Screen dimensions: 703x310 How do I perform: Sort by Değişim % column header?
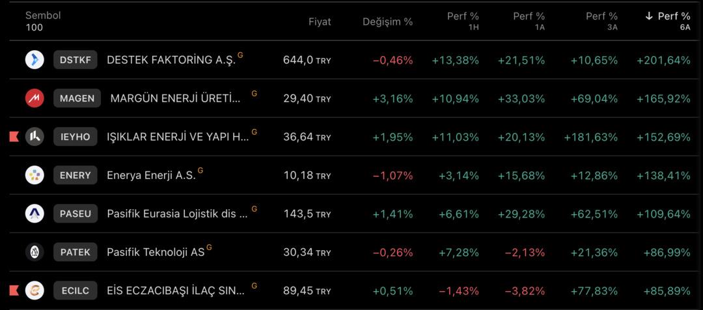(x=387, y=21)
